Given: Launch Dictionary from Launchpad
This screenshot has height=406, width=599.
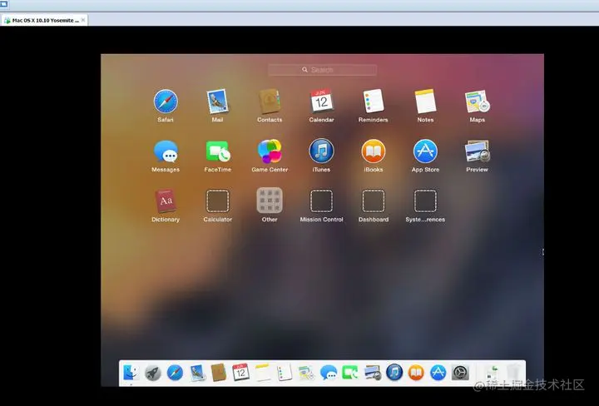Looking at the screenshot, I should point(166,201).
